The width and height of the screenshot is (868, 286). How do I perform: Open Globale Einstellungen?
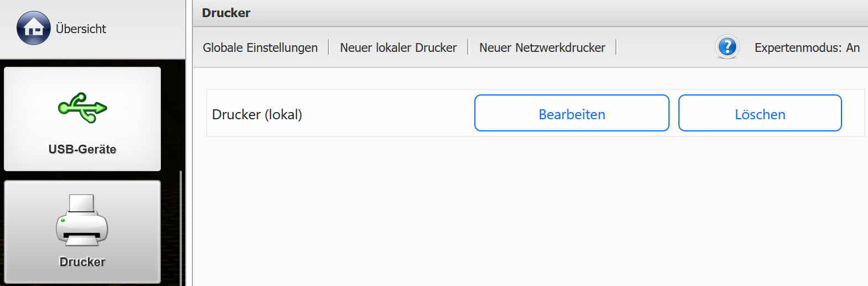point(260,47)
